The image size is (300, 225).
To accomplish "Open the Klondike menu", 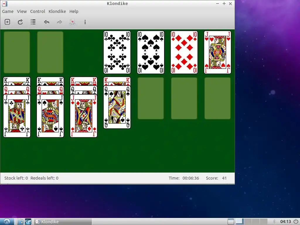I will pos(57,11).
